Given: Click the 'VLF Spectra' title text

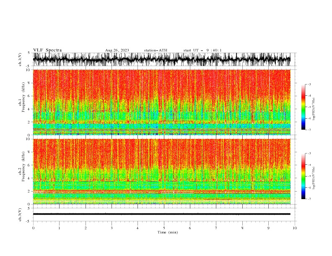Looking at the screenshot, I should coord(47,50).
